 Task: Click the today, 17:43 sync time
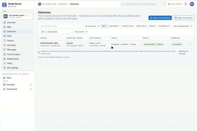tap(95, 43)
